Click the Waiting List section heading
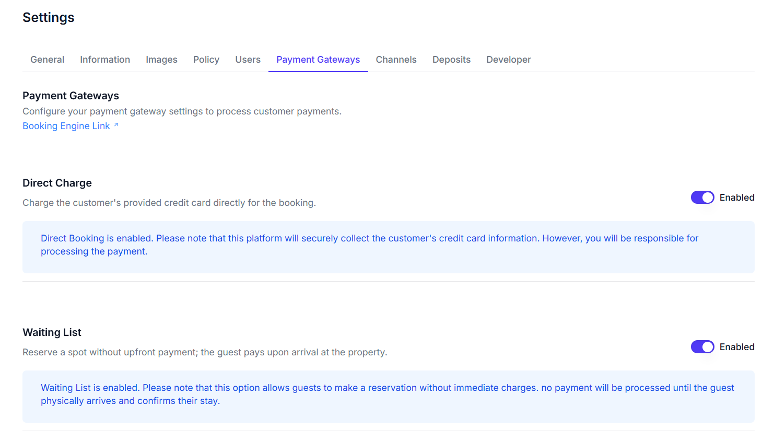The height and width of the screenshot is (440, 774). point(52,332)
